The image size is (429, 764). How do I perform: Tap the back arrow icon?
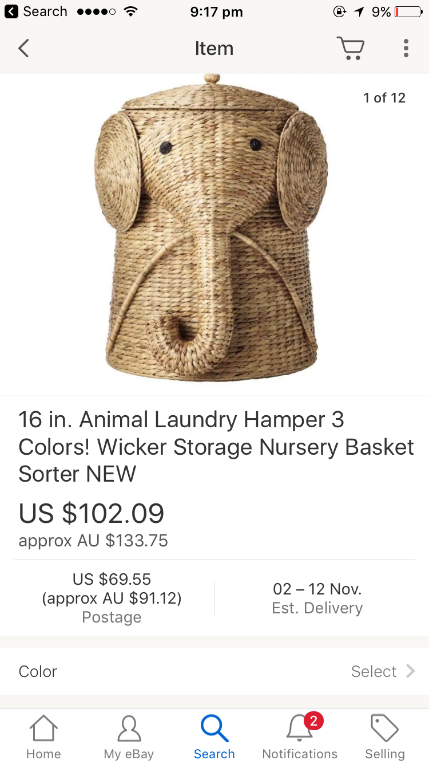pyautogui.click(x=23, y=49)
